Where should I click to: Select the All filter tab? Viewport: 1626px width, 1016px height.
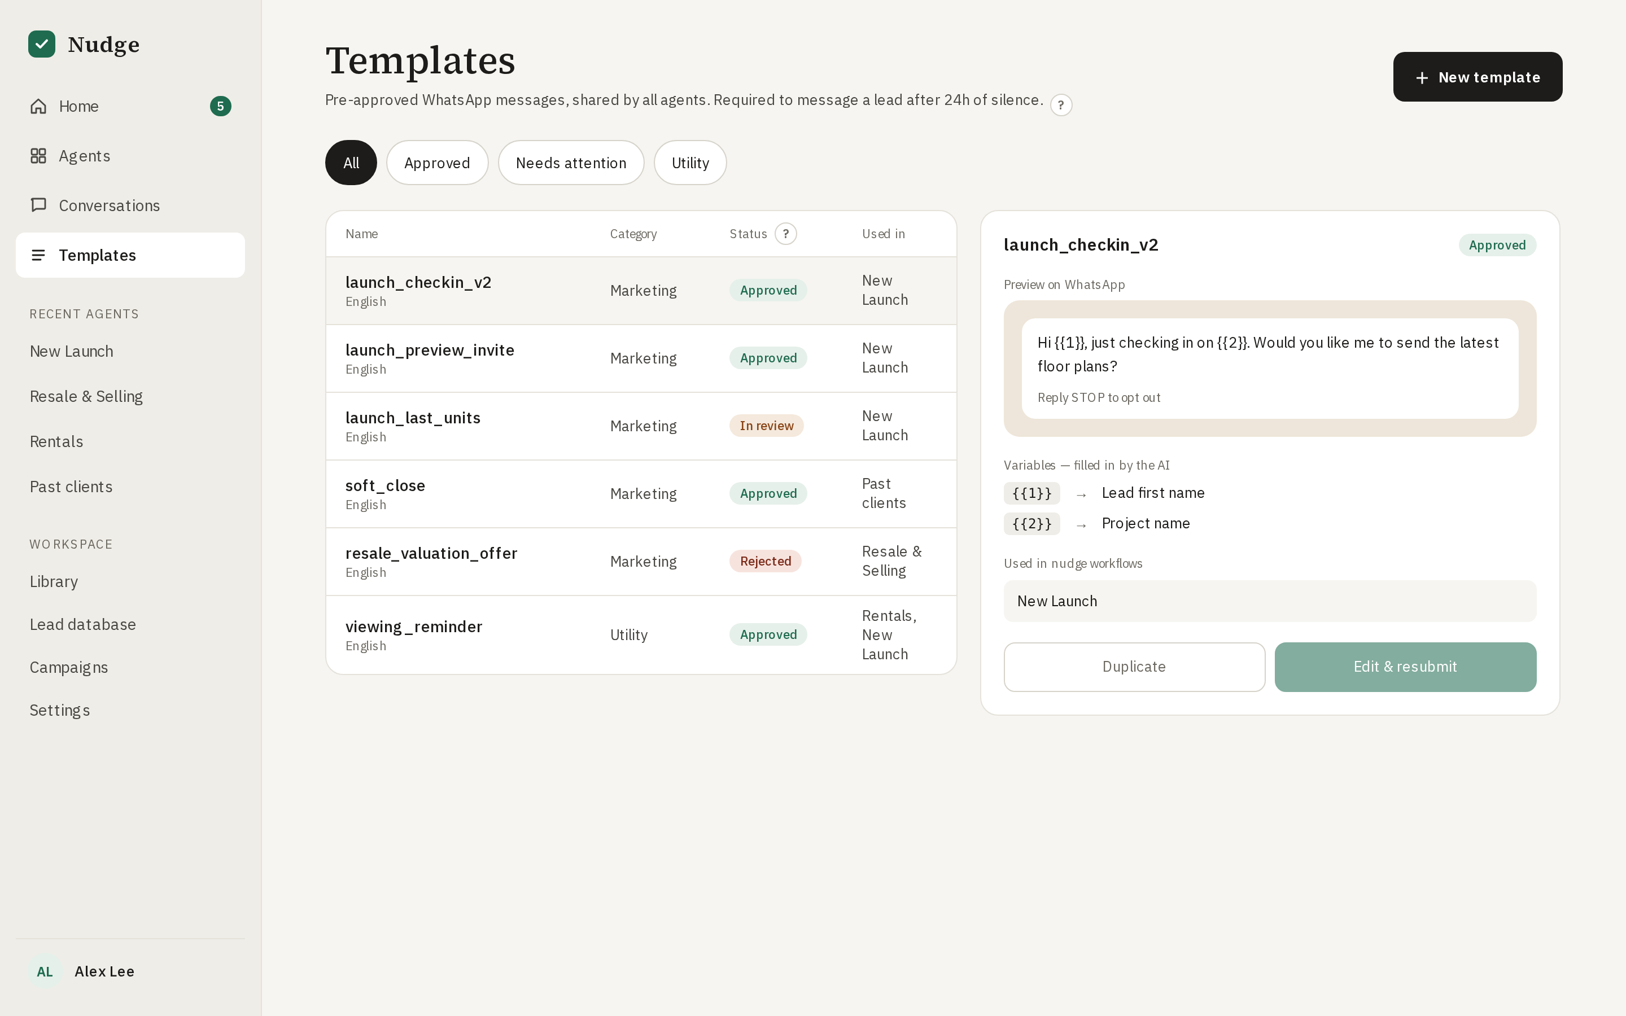pos(351,163)
